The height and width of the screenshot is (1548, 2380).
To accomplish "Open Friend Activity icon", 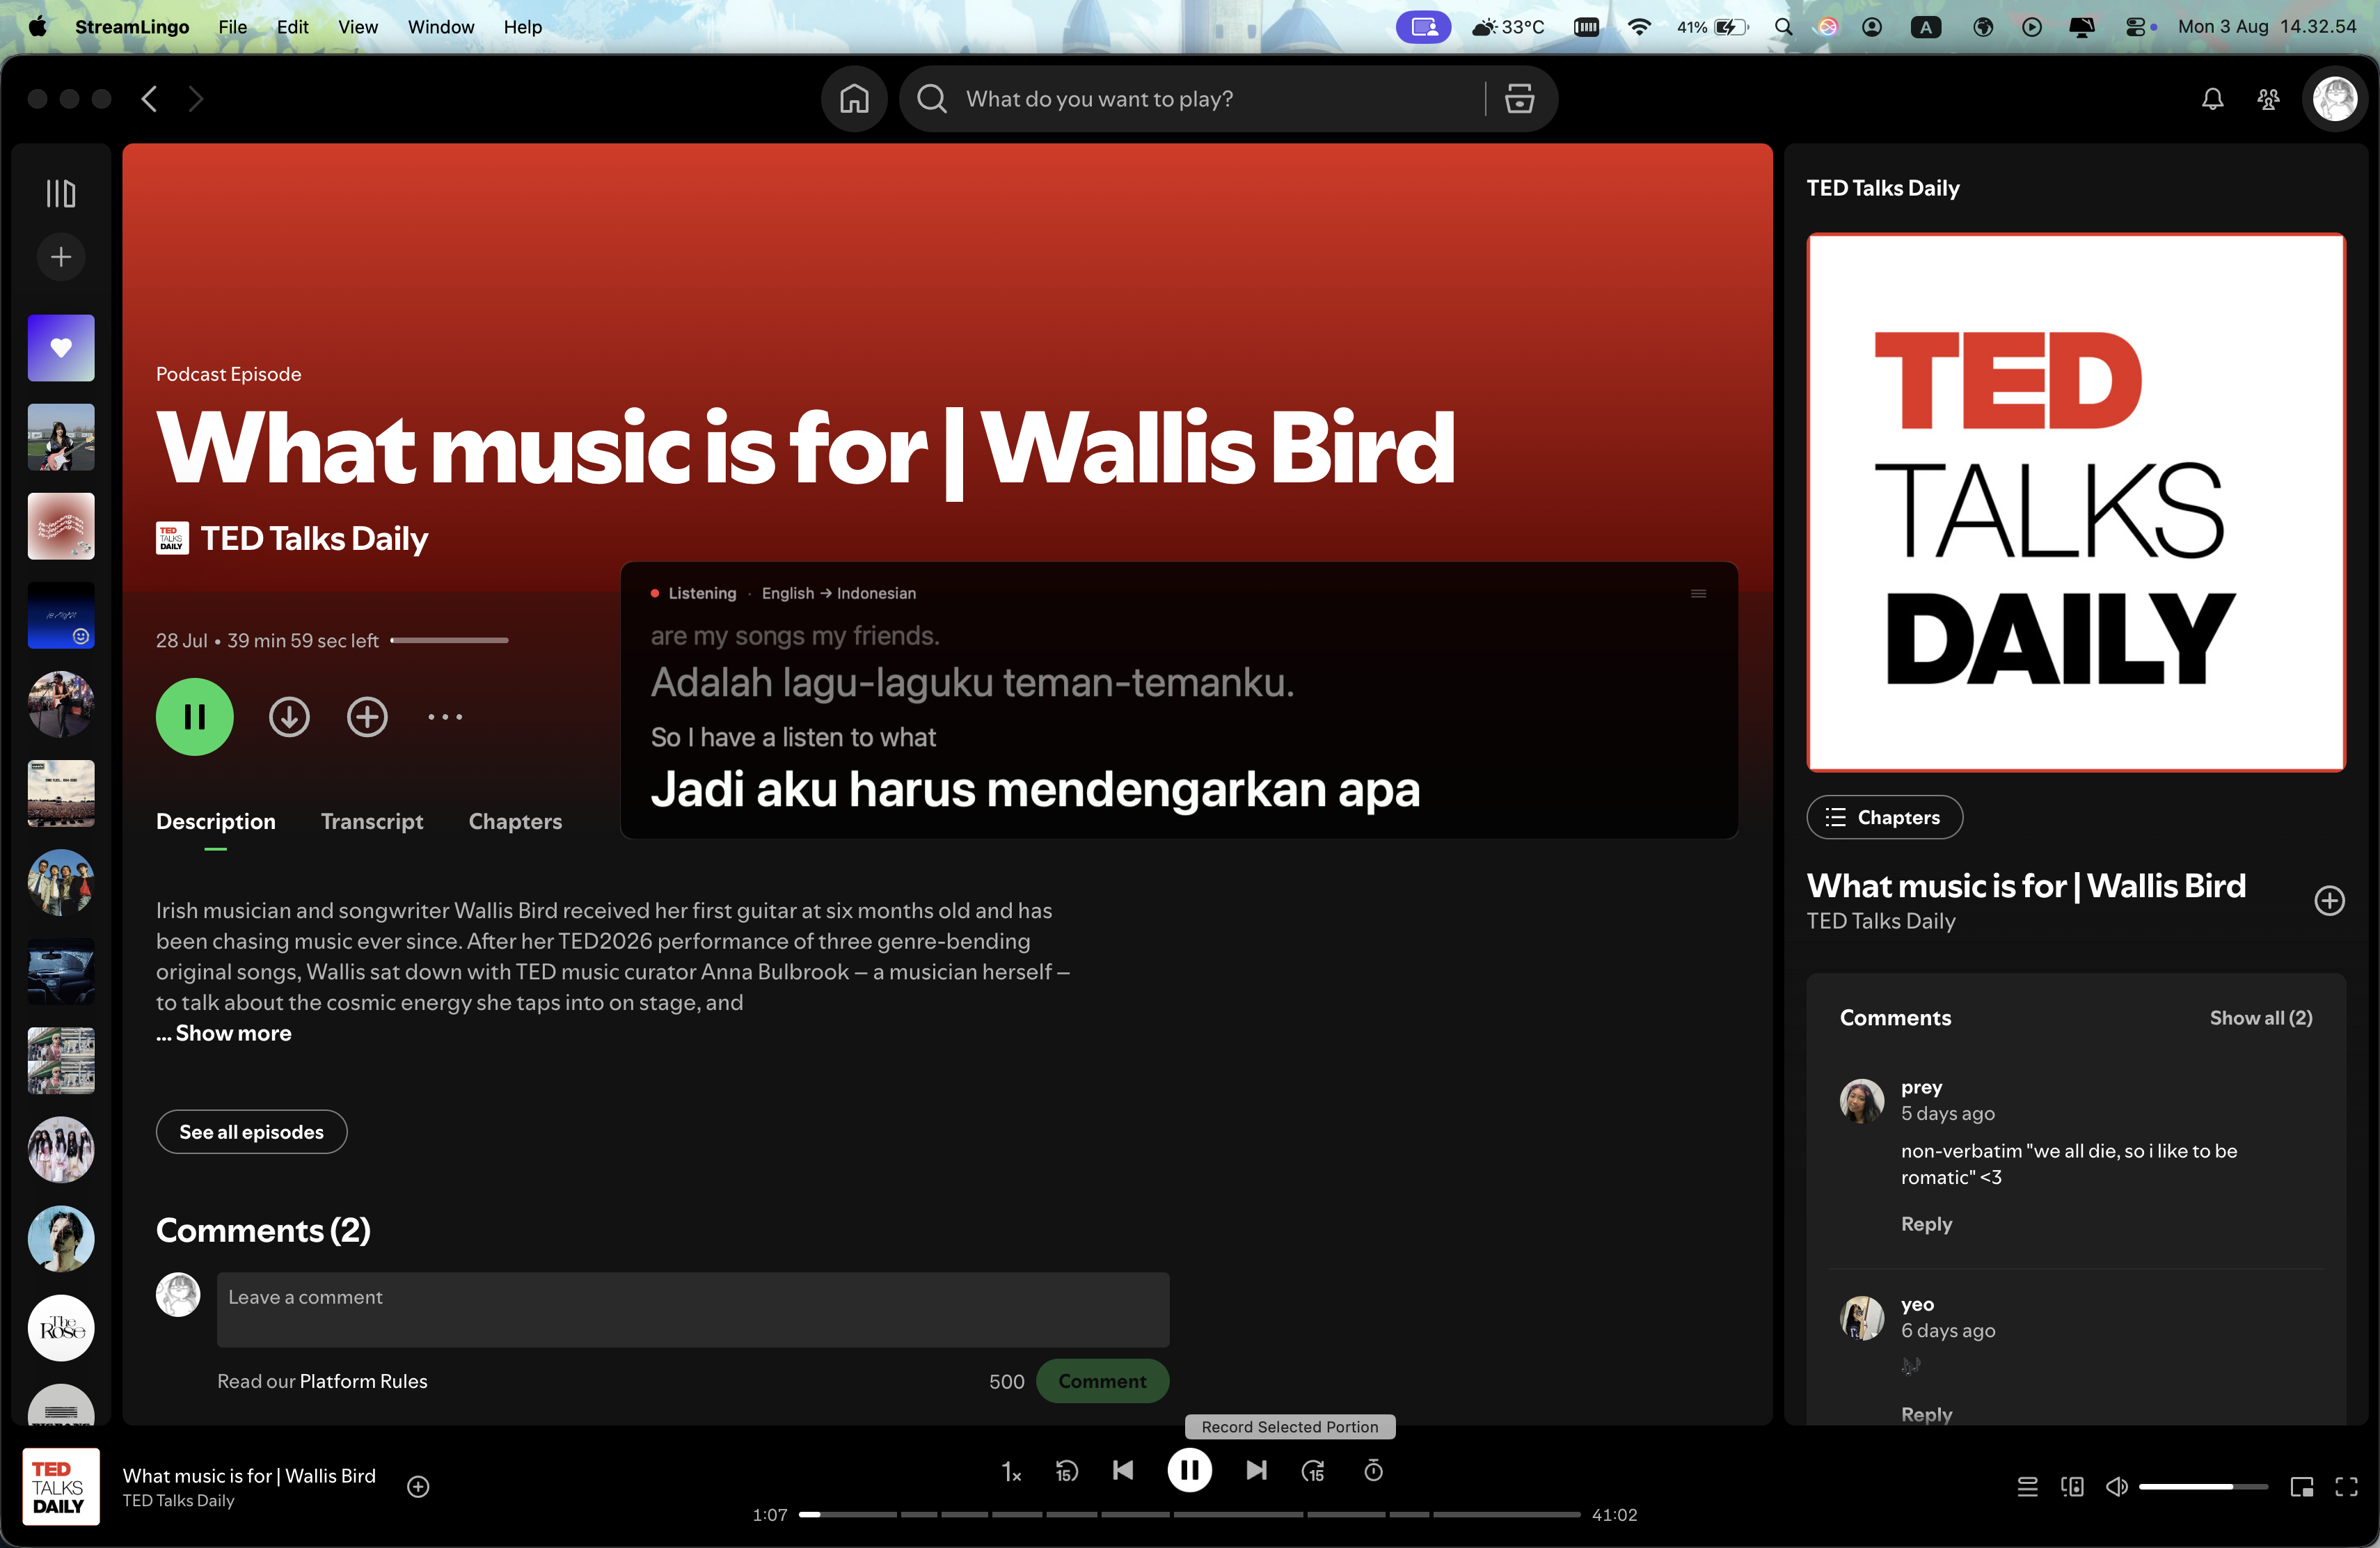I will pyautogui.click(x=2269, y=99).
